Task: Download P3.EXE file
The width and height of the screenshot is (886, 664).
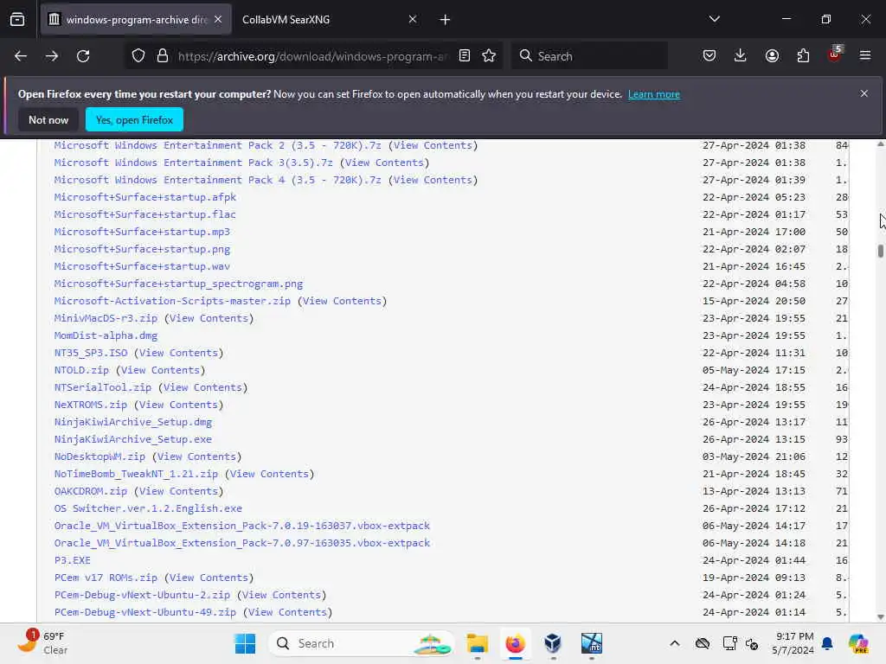Action: [73, 560]
